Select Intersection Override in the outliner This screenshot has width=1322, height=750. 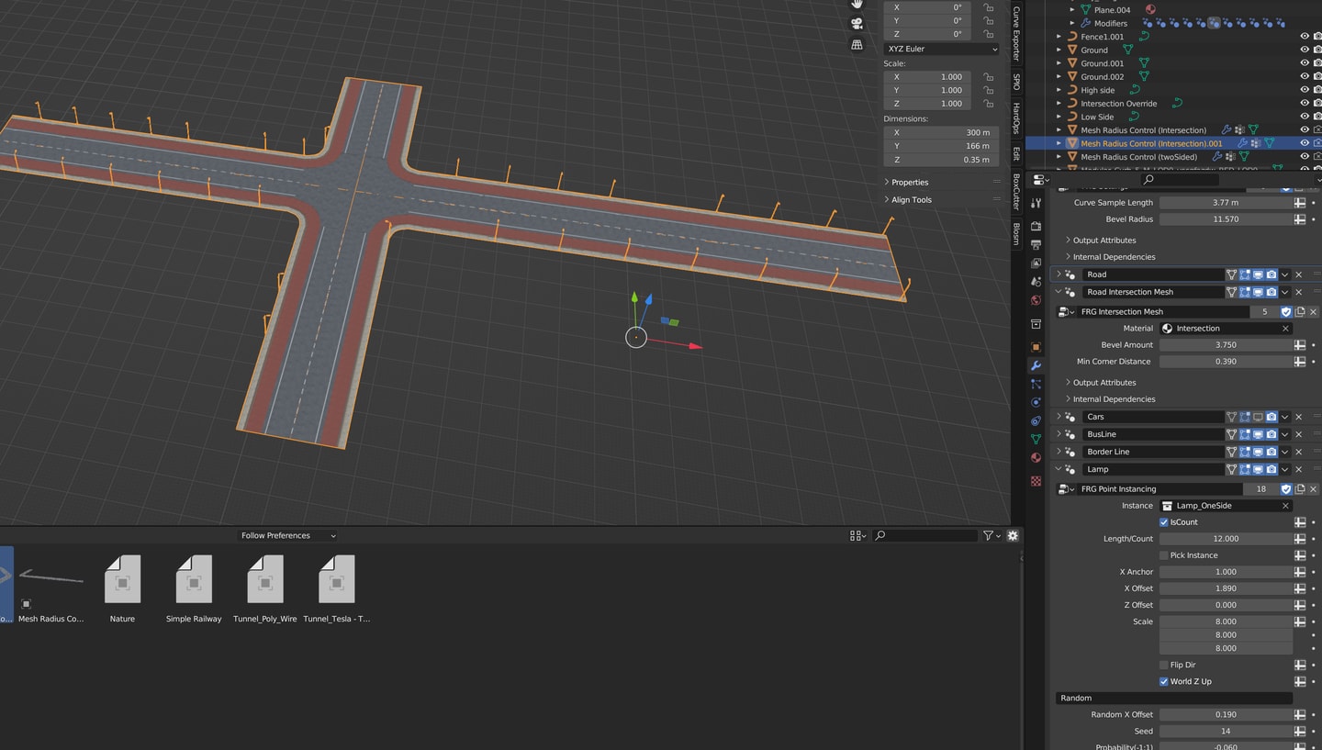[1118, 104]
